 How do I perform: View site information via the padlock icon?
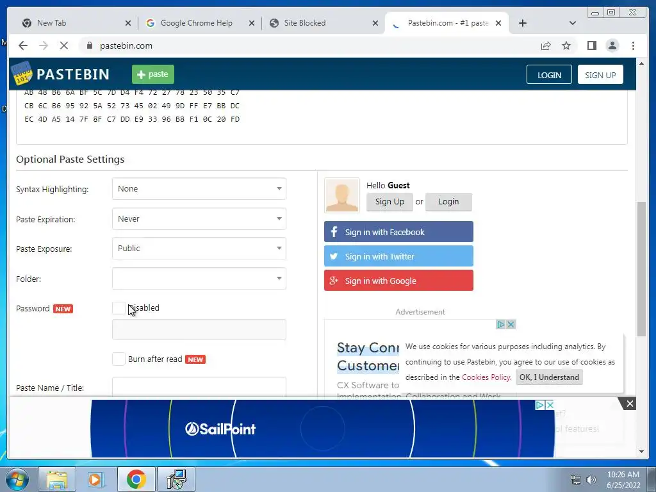pyautogui.click(x=89, y=45)
